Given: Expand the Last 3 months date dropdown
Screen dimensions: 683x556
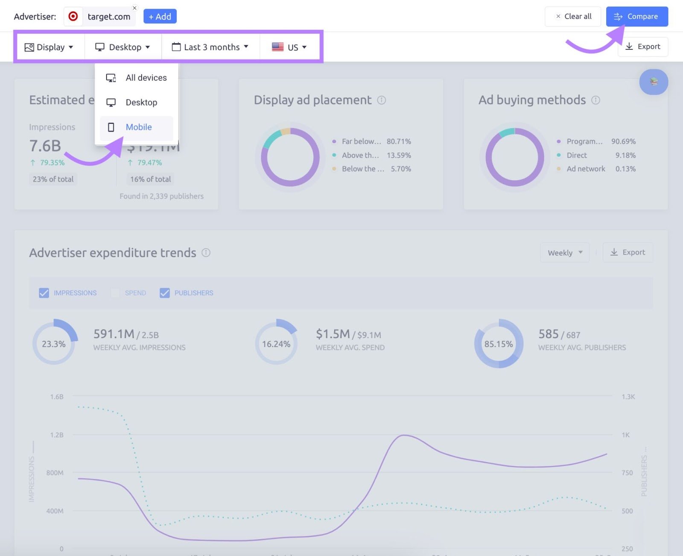Looking at the screenshot, I should point(210,47).
